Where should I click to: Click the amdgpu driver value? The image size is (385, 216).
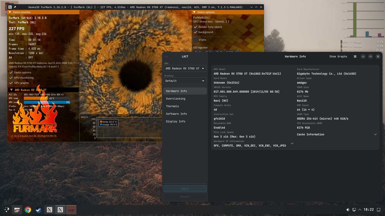pyautogui.click(x=301, y=83)
